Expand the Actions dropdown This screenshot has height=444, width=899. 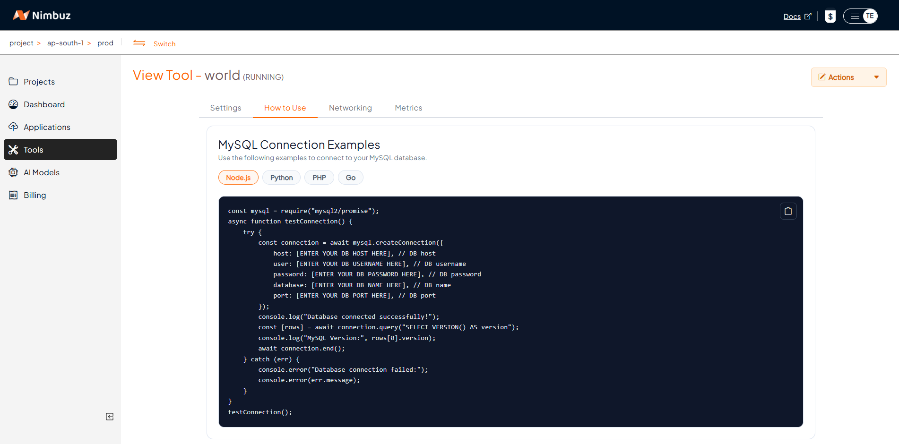848,77
